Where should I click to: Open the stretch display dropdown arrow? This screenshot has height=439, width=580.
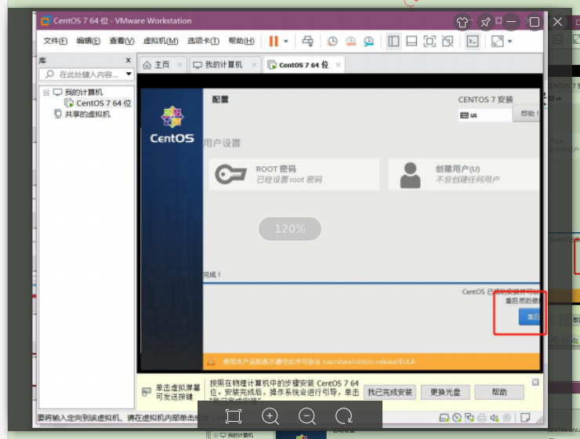tap(509, 42)
